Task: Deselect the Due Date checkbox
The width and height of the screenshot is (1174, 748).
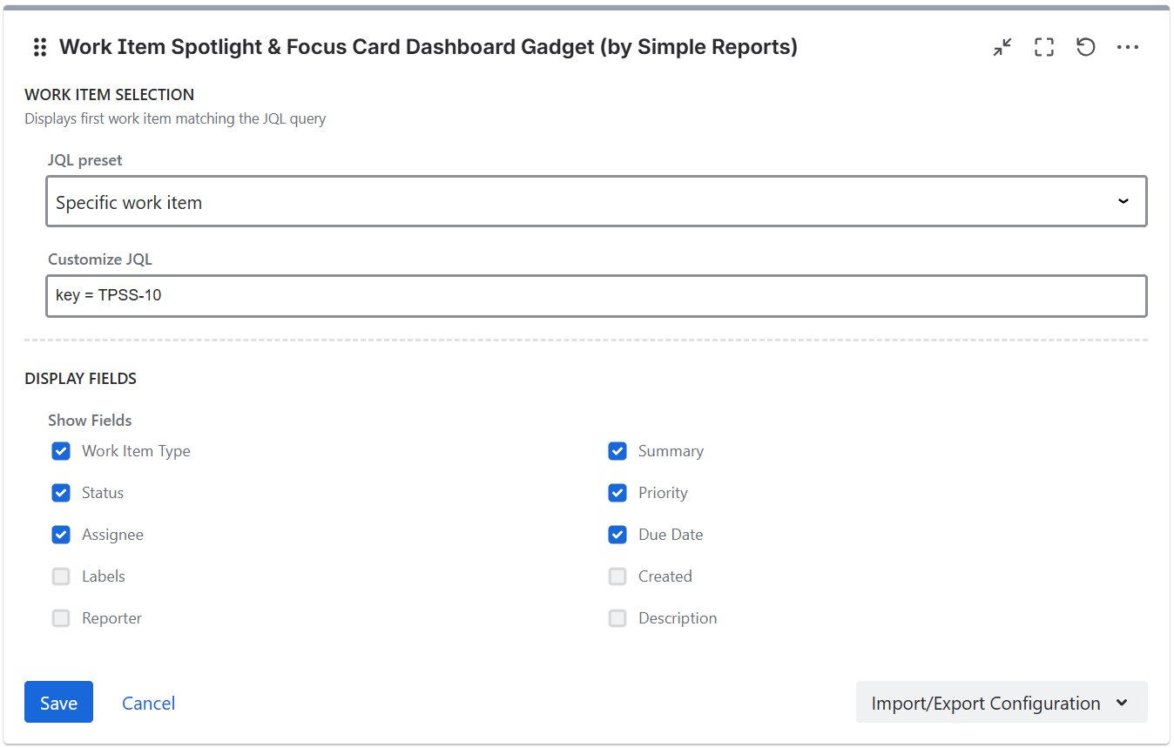Action: click(x=617, y=535)
